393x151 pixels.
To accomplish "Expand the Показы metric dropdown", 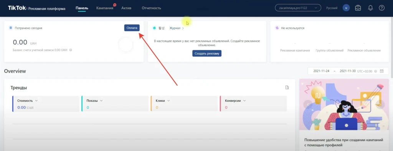I will [101, 101].
